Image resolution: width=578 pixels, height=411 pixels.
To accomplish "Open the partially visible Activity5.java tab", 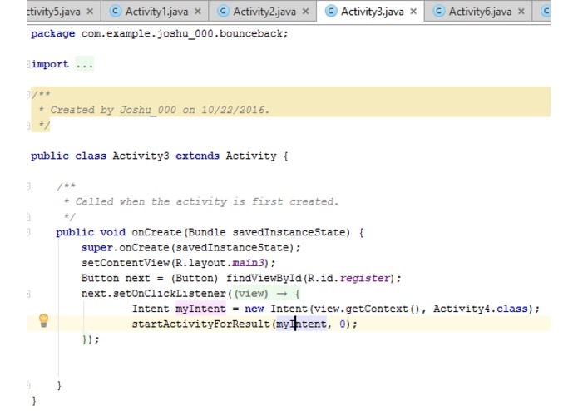I will point(53,12).
